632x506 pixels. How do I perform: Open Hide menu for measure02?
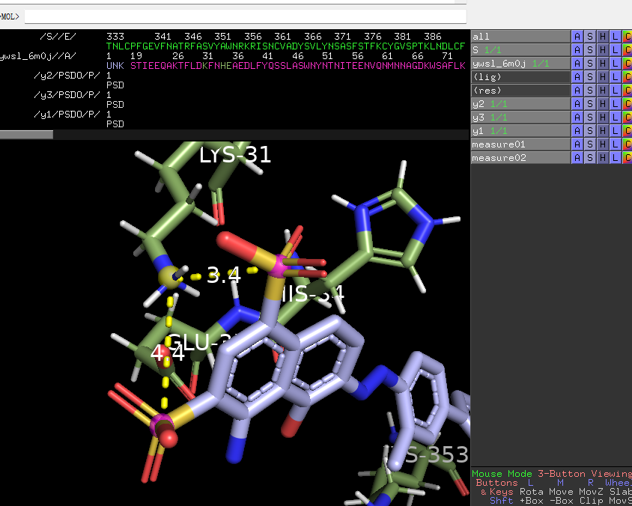tap(603, 158)
